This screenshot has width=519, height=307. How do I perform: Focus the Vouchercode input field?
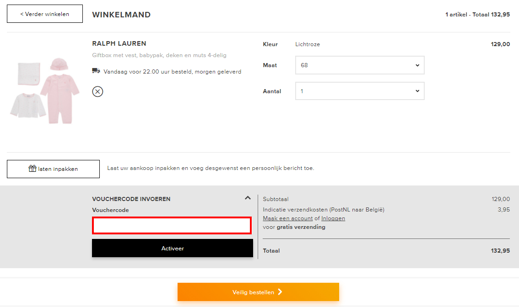pyautogui.click(x=172, y=226)
